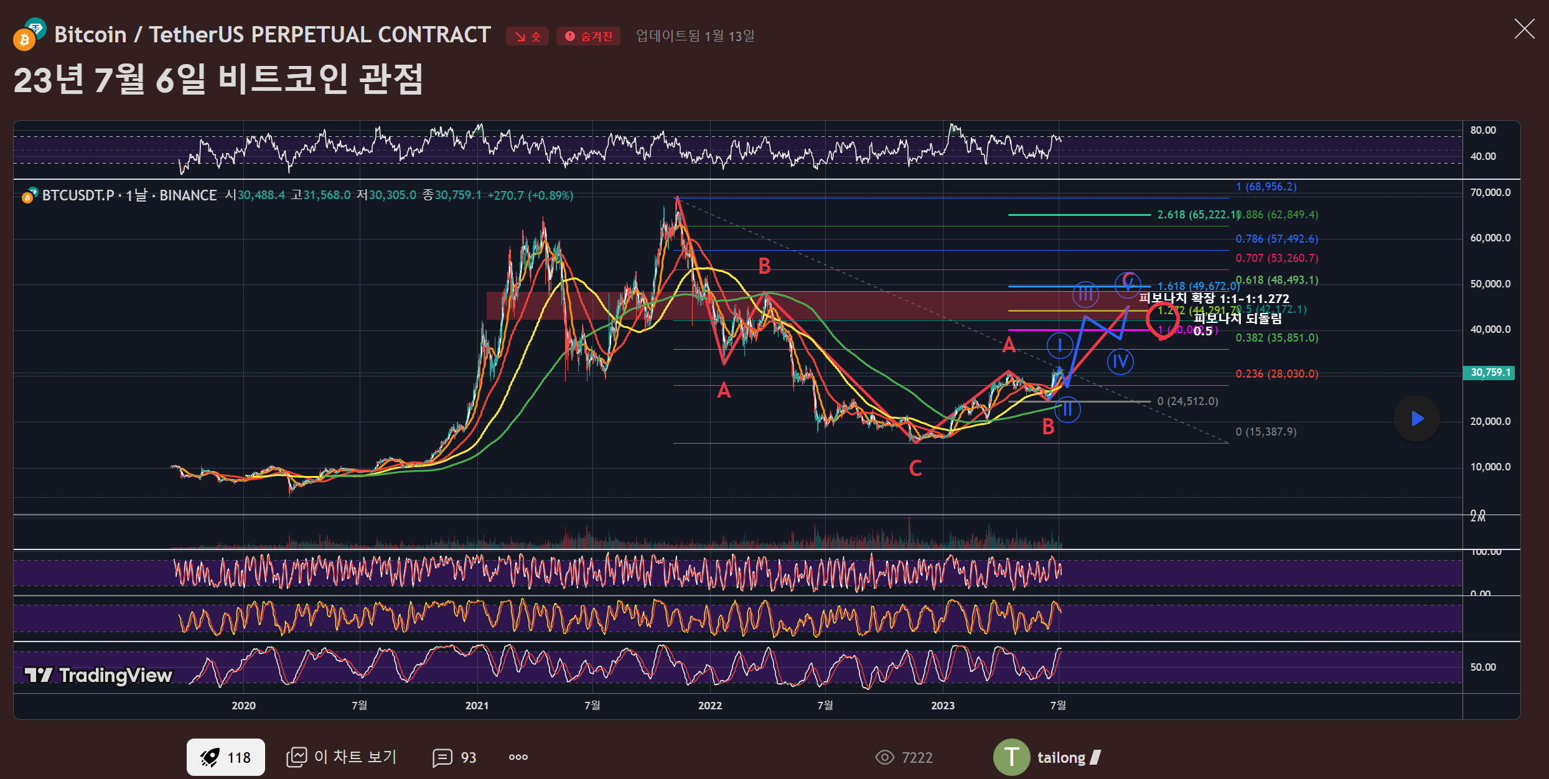
Task: Boost the idea with the rocket button
Action: 225,757
